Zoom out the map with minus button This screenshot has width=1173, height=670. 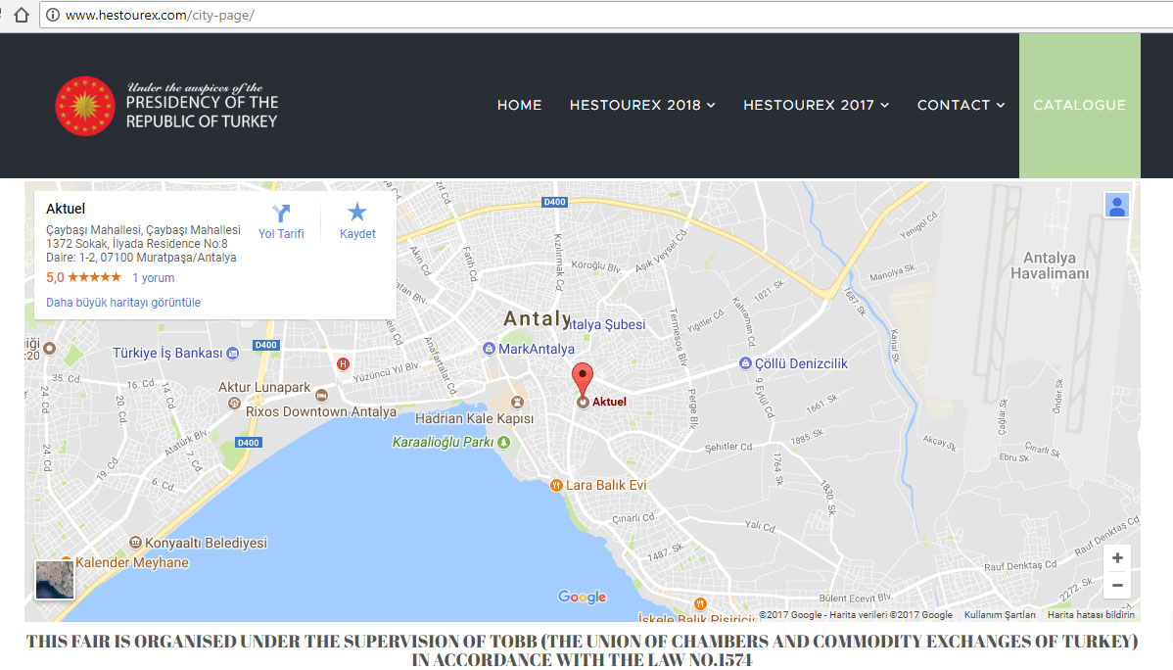1117,586
